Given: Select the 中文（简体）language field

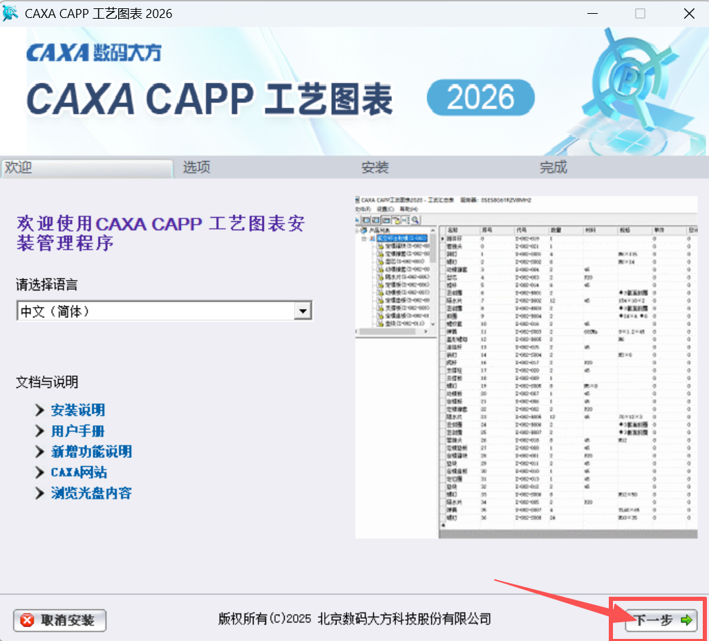Looking at the screenshot, I should (x=164, y=310).
